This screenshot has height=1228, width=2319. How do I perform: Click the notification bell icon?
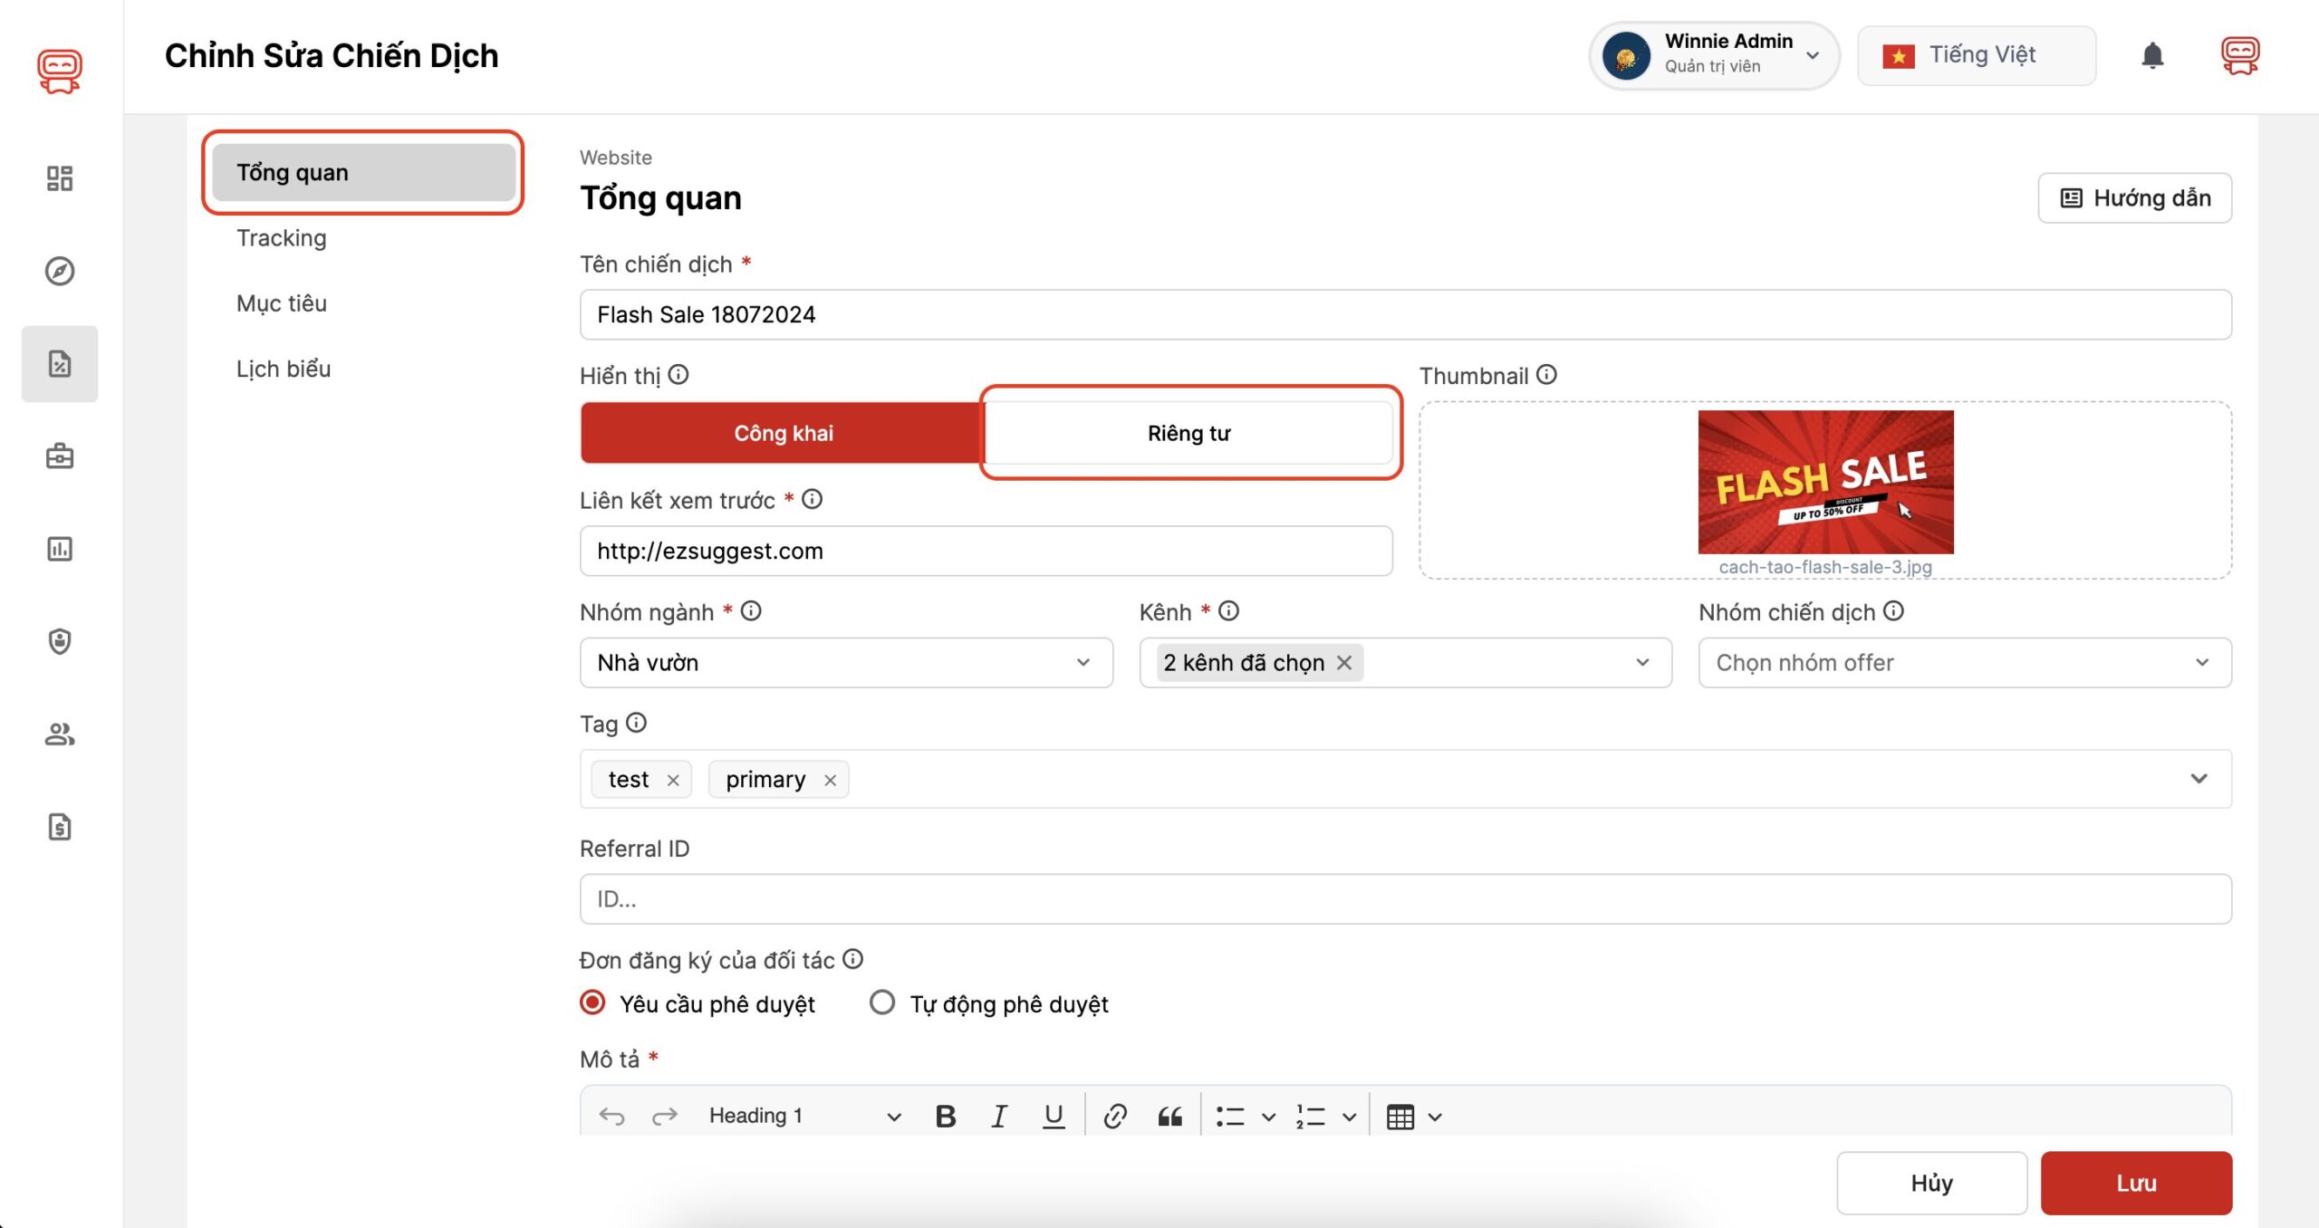click(2152, 56)
